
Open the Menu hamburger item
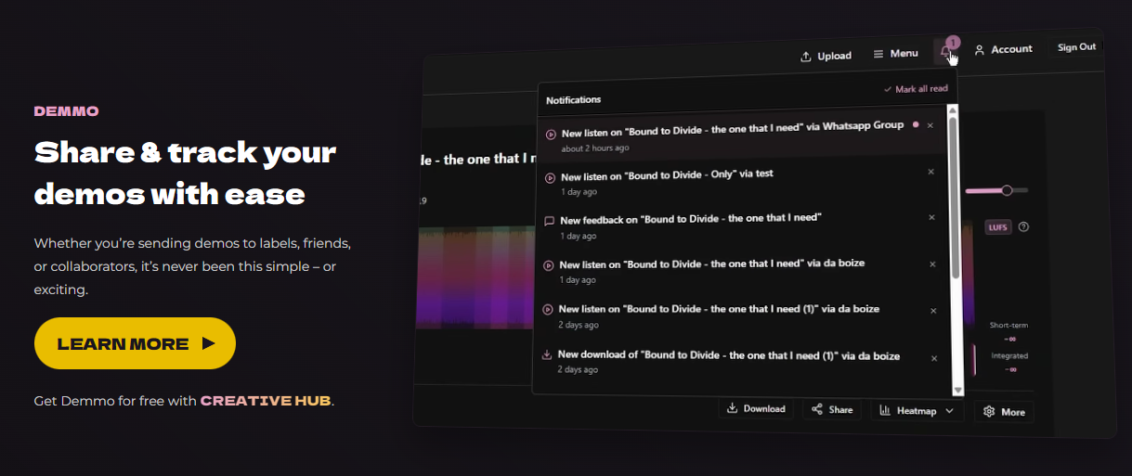point(896,54)
